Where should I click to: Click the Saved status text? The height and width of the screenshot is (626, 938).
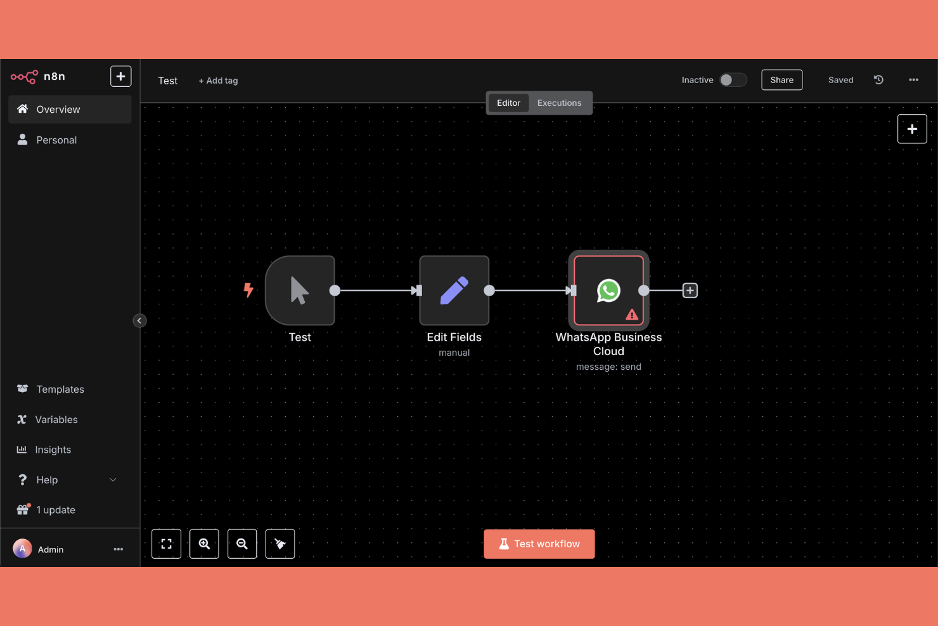(840, 80)
